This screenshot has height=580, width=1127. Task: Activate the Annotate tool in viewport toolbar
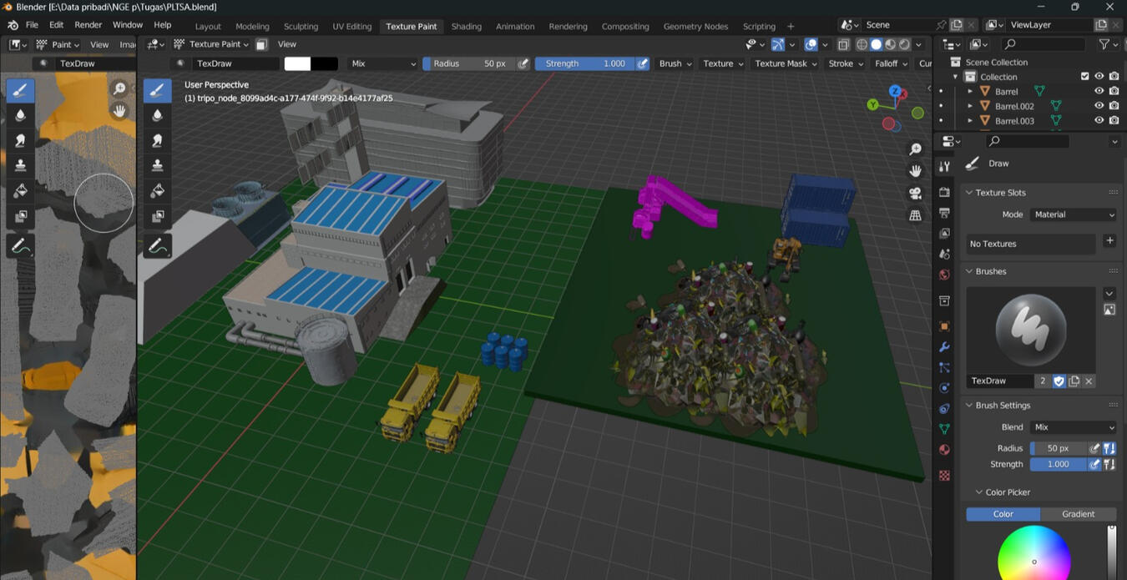158,245
